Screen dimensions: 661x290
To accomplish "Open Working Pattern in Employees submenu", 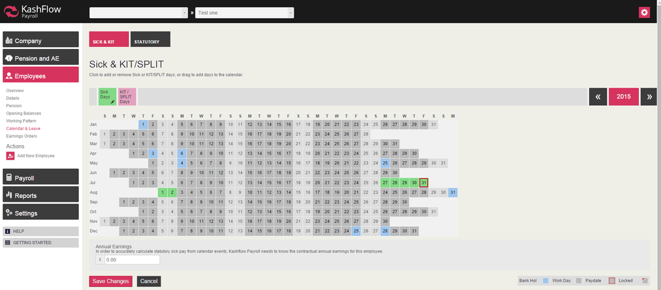I will 21,121.
